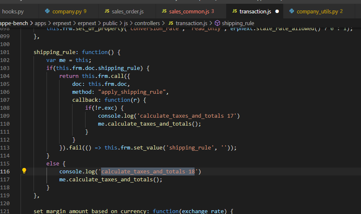Click the shipping_rule symbol icon in breadcrumb
Screen dimensions: 361x214
point(217,23)
